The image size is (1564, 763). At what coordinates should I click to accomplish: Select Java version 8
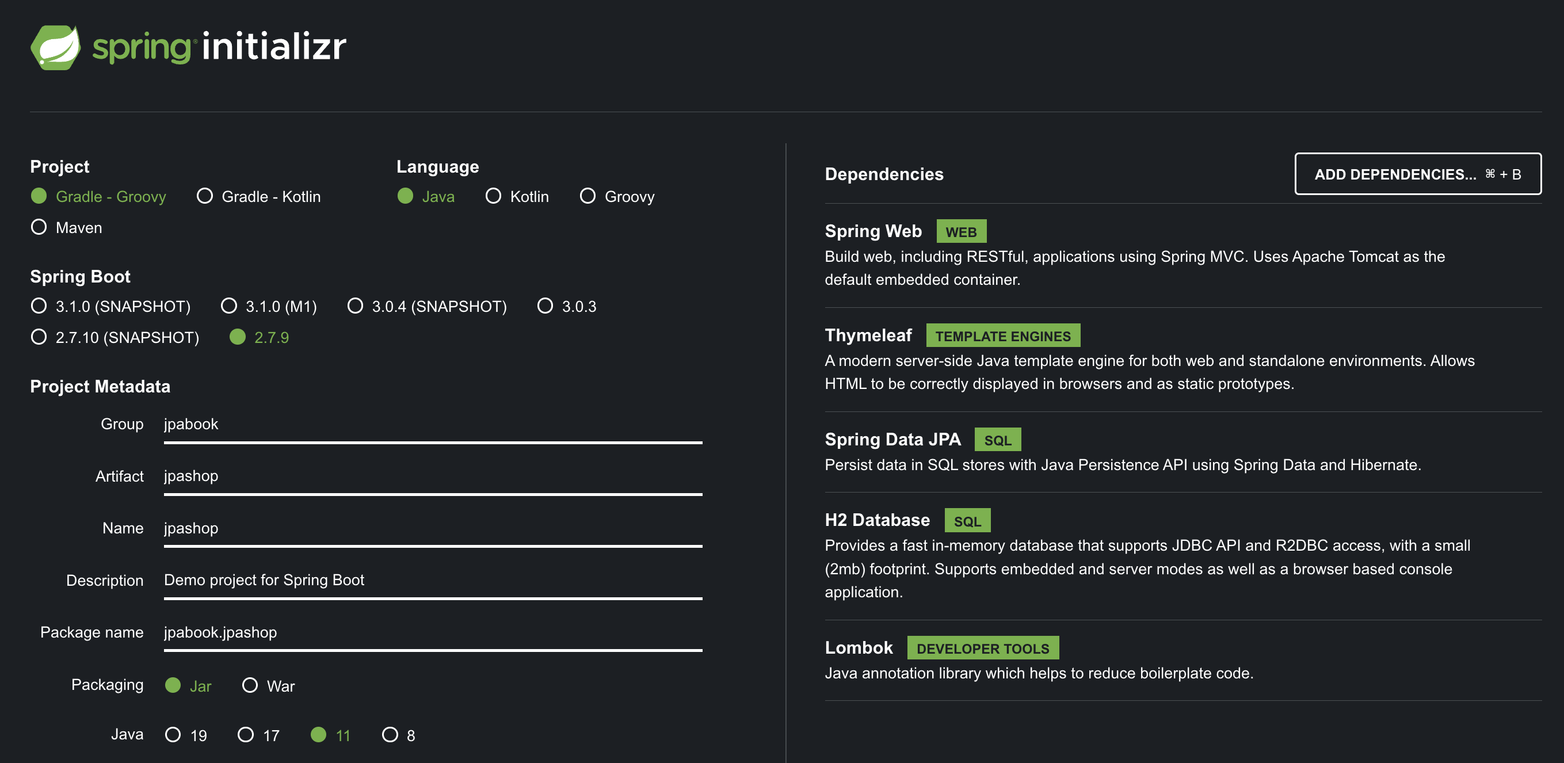click(x=398, y=735)
